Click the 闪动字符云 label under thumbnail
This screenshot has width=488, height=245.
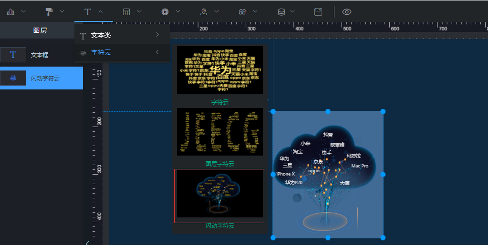coord(220,226)
